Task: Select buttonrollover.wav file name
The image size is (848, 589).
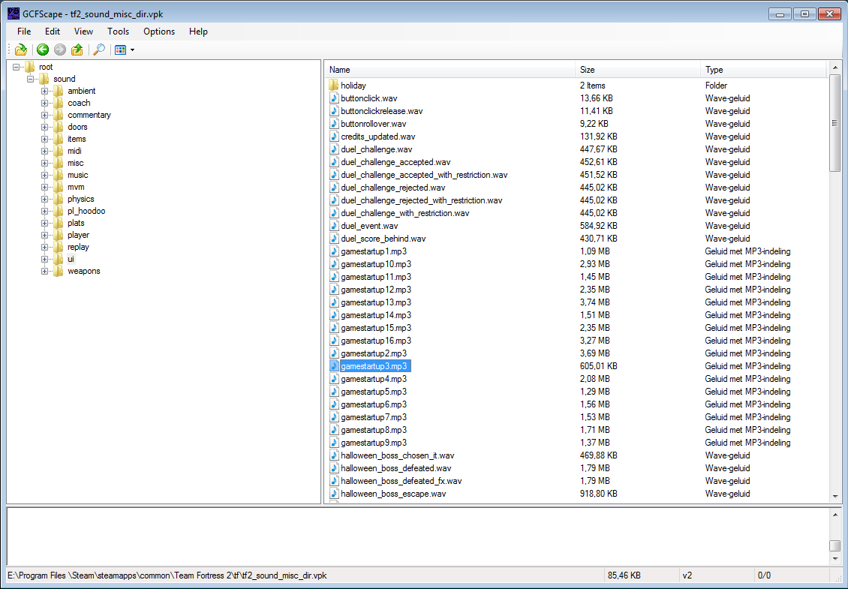Action: coord(373,124)
